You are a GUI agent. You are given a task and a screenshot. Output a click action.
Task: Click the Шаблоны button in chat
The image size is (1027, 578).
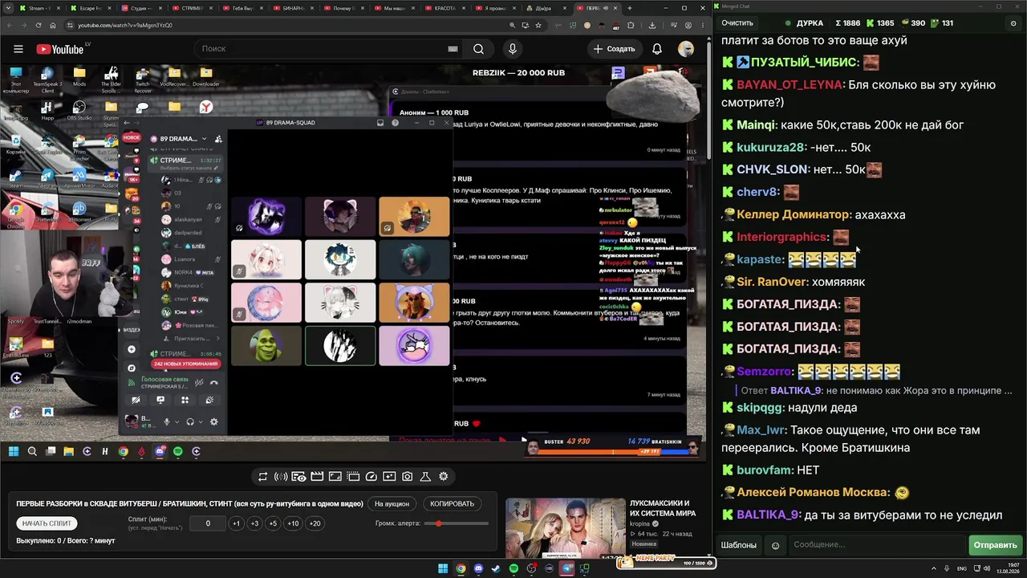738,545
